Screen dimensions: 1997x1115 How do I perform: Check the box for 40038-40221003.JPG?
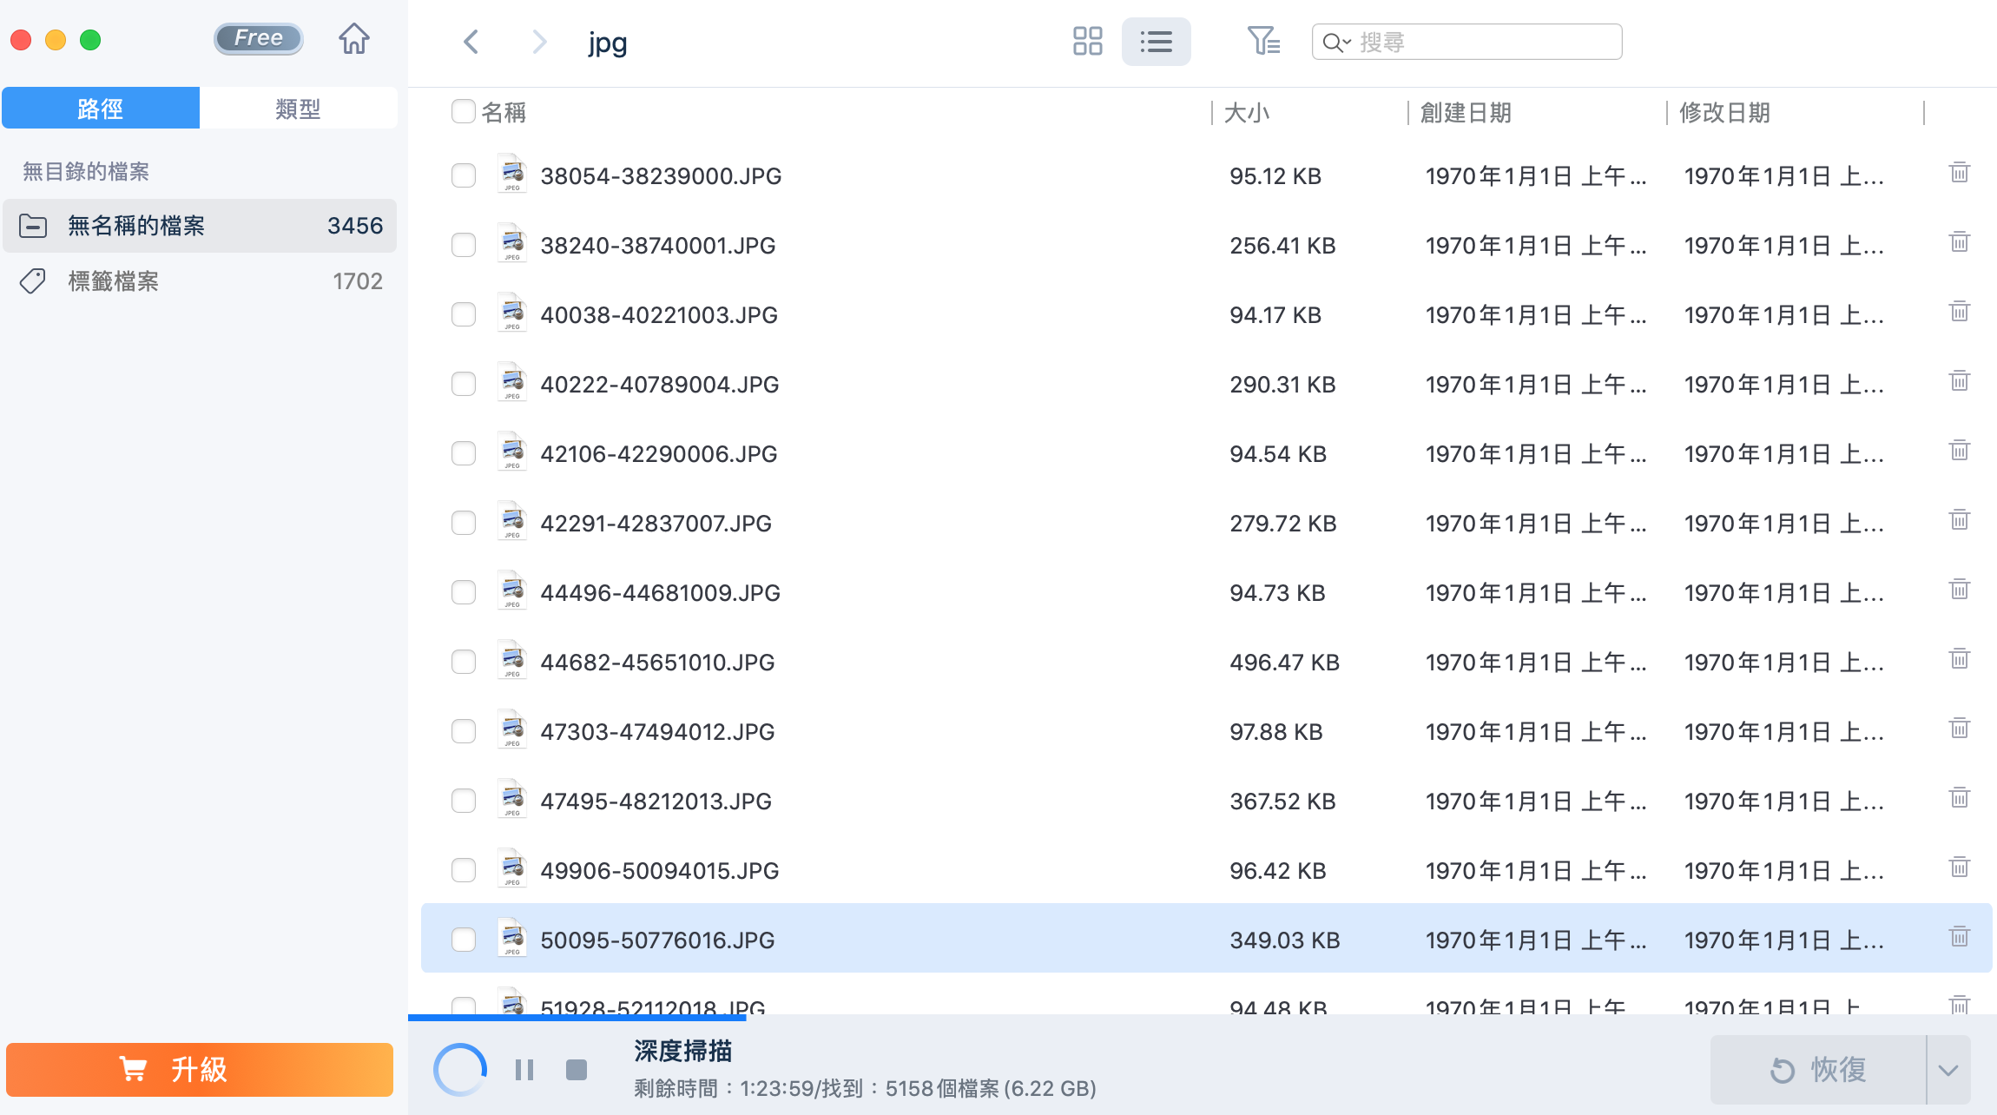click(464, 314)
